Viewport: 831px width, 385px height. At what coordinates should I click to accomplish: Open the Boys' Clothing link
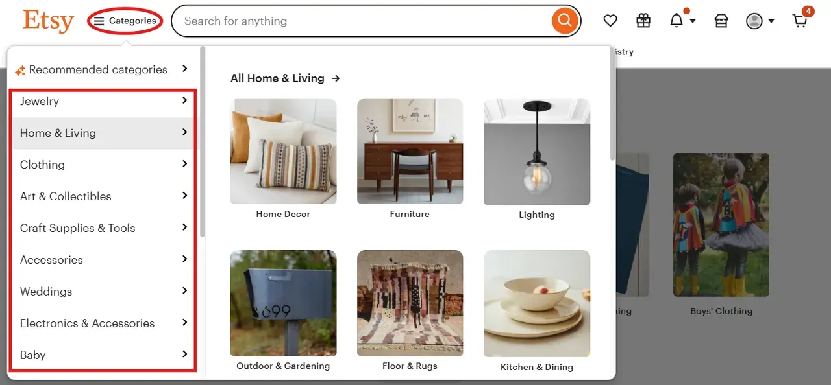click(x=721, y=311)
